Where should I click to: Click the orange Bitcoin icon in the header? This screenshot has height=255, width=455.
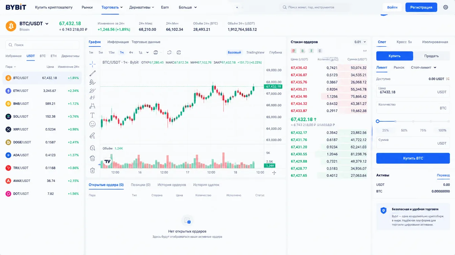coord(11,26)
